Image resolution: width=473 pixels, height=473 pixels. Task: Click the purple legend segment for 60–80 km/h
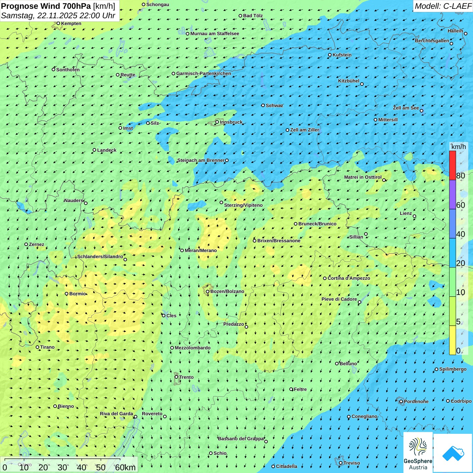click(x=452, y=195)
